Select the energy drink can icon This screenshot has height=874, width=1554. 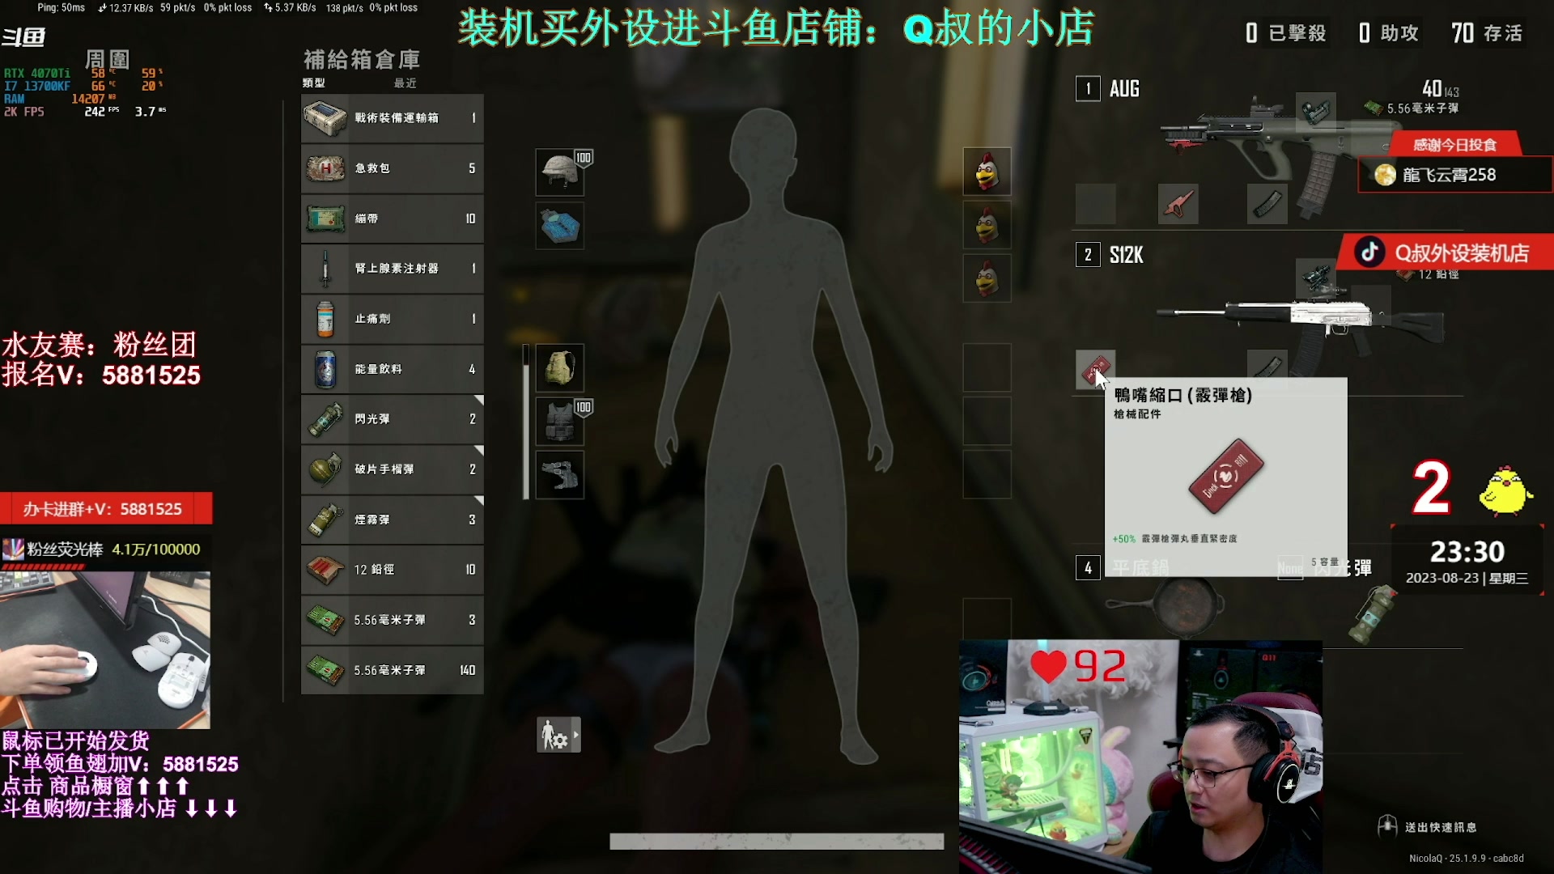[x=325, y=369]
